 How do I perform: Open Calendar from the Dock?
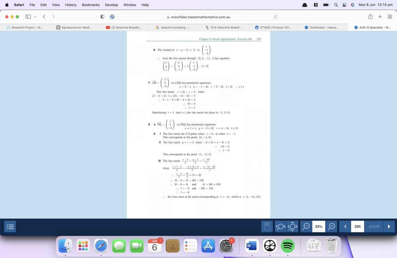coord(154,246)
